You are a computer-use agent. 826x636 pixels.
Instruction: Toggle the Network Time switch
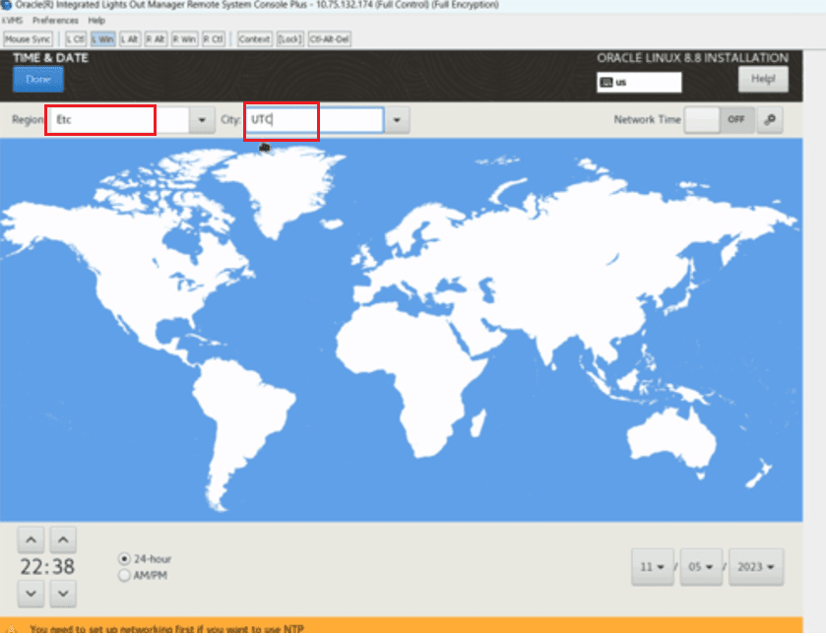[719, 119]
